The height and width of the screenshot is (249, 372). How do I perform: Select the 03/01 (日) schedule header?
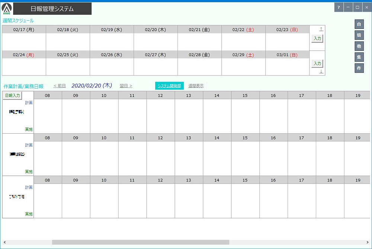(287, 55)
